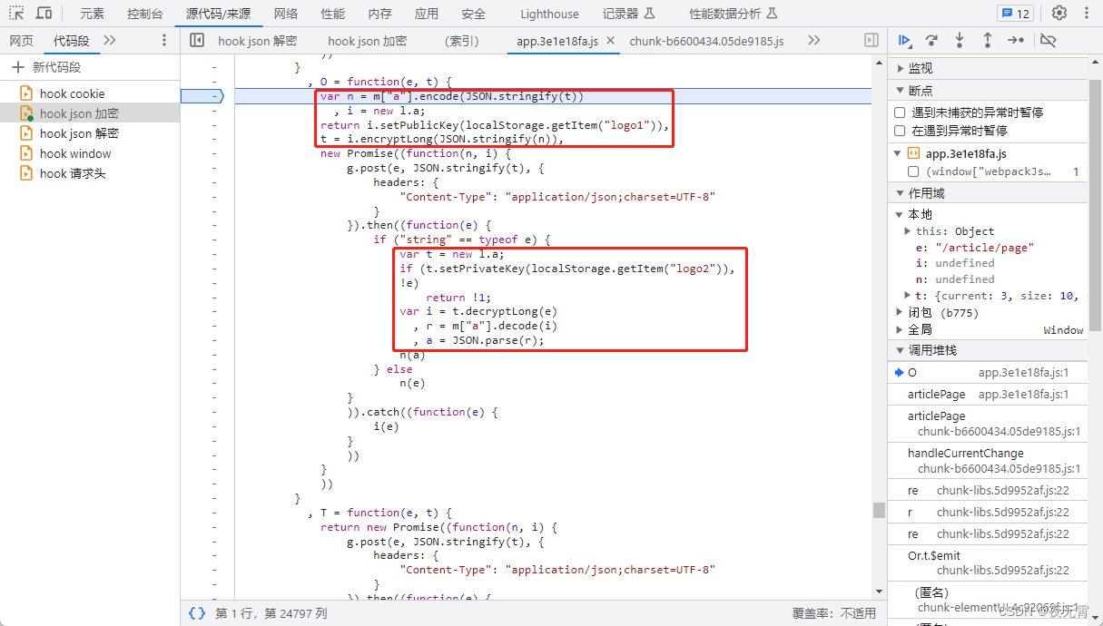Step to next statement
The height and width of the screenshot is (626, 1103).
click(x=1017, y=41)
